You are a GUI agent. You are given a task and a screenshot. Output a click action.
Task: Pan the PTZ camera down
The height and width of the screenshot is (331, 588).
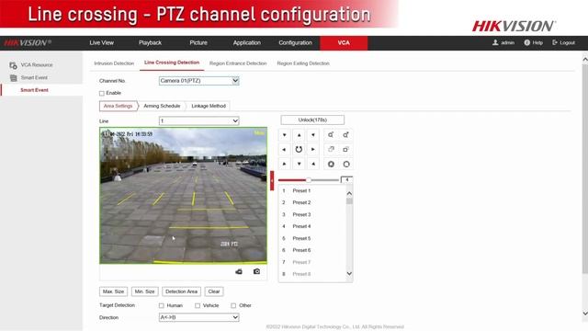pos(299,164)
